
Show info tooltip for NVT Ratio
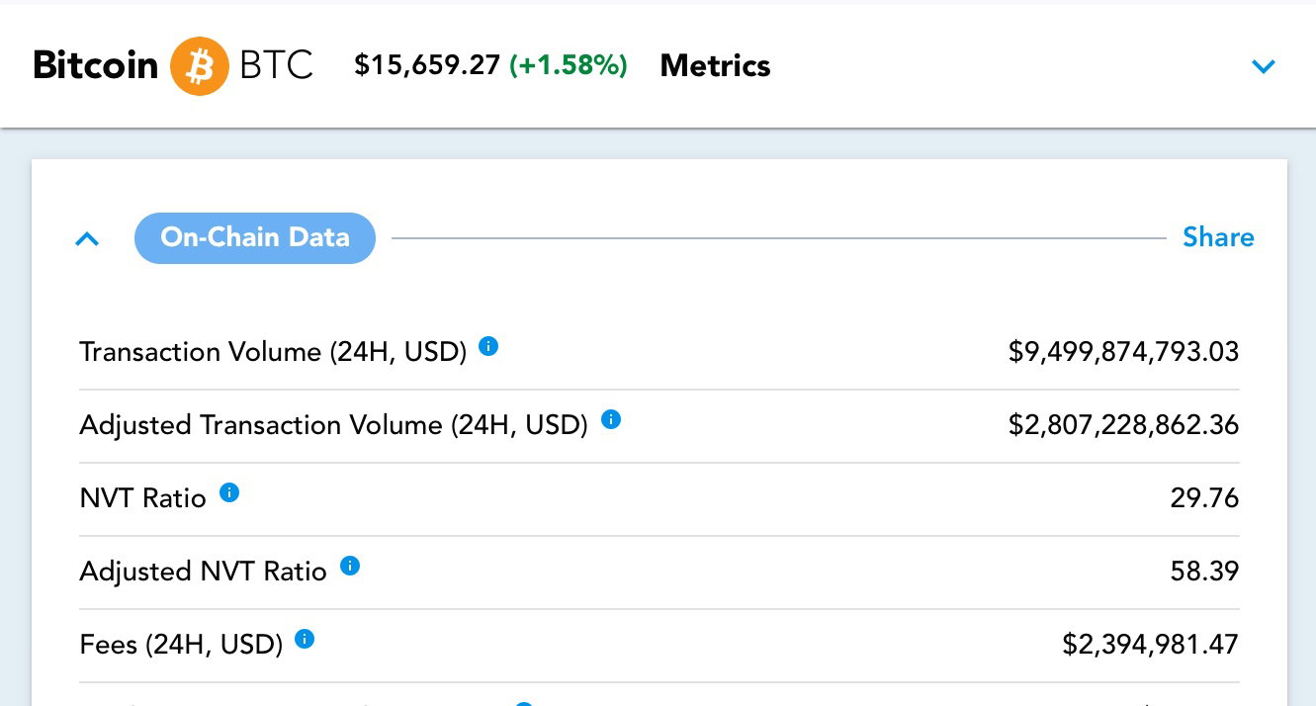pyautogui.click(x=229, y=492)
